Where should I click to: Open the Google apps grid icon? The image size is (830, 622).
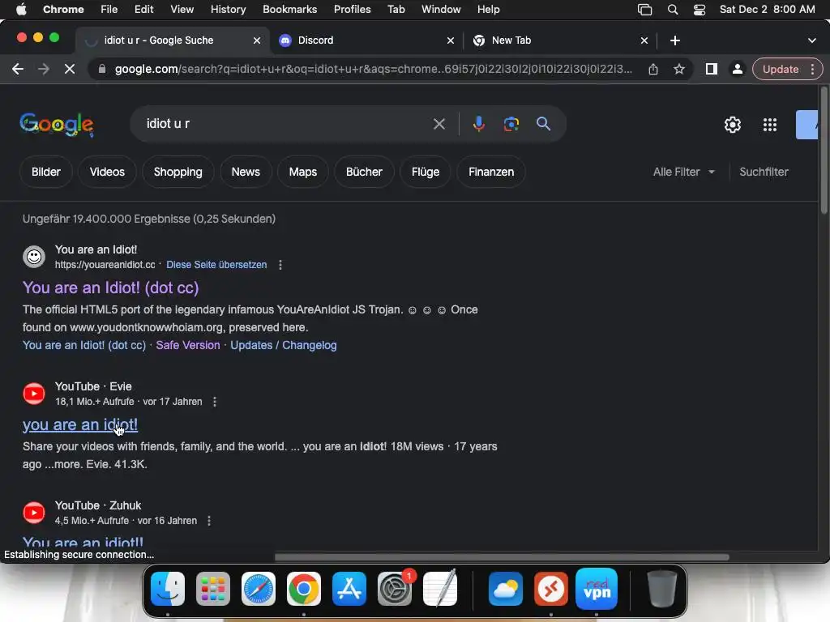coord(770,125)
